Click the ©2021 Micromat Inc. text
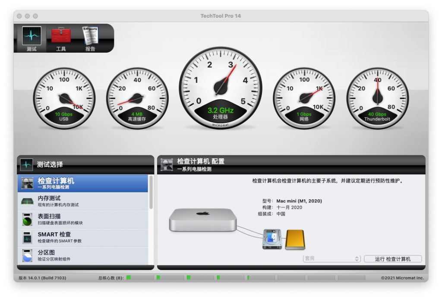 click(x=402, y=278)
